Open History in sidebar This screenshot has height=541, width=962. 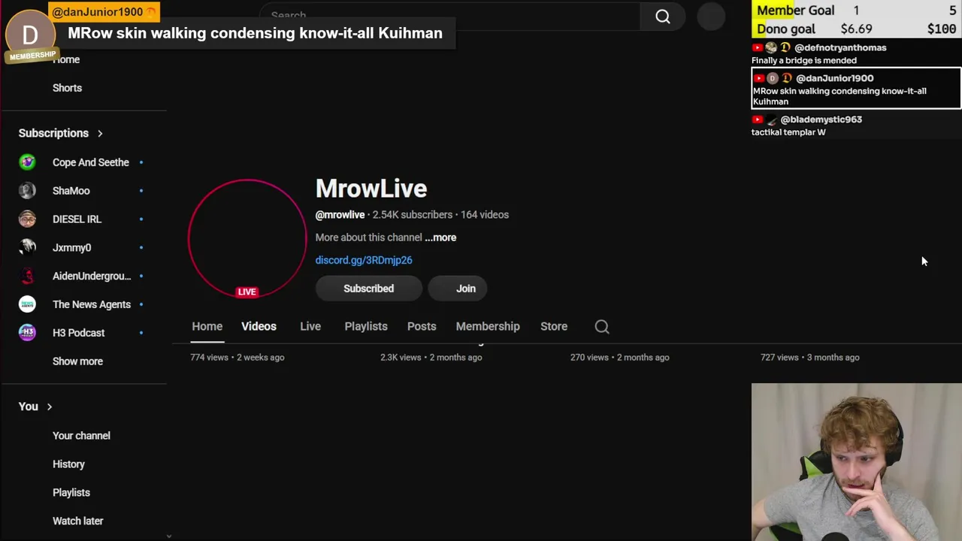68,464
